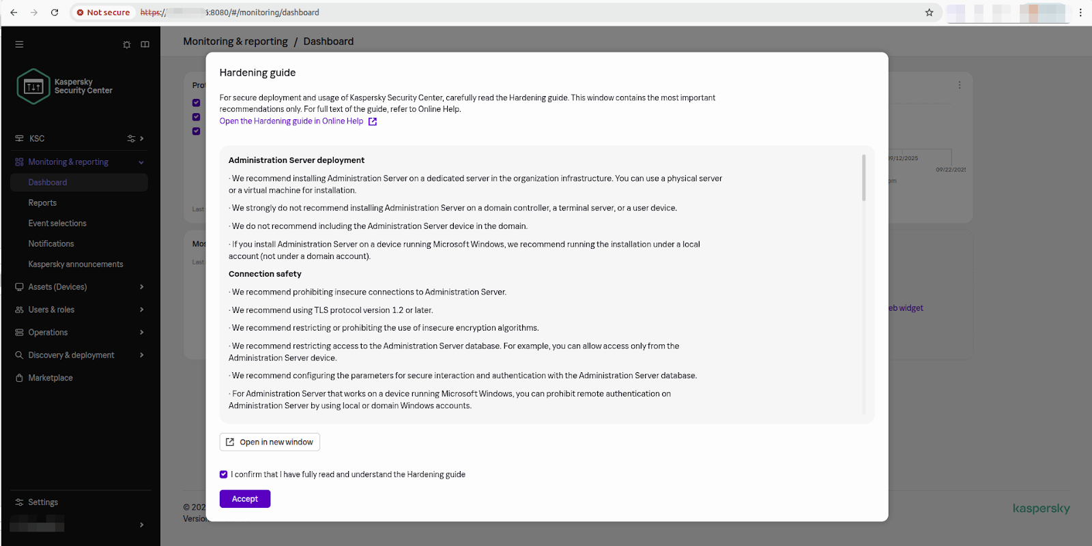Reload the page using browser refresh icon

pyautogui.click(x=55, y=12)
